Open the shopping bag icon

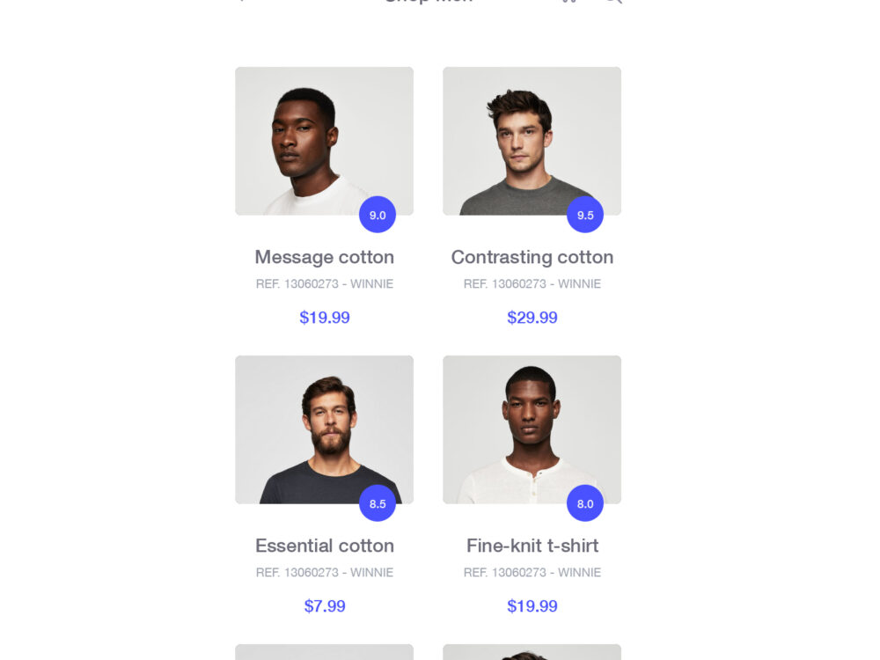(568, 2)
